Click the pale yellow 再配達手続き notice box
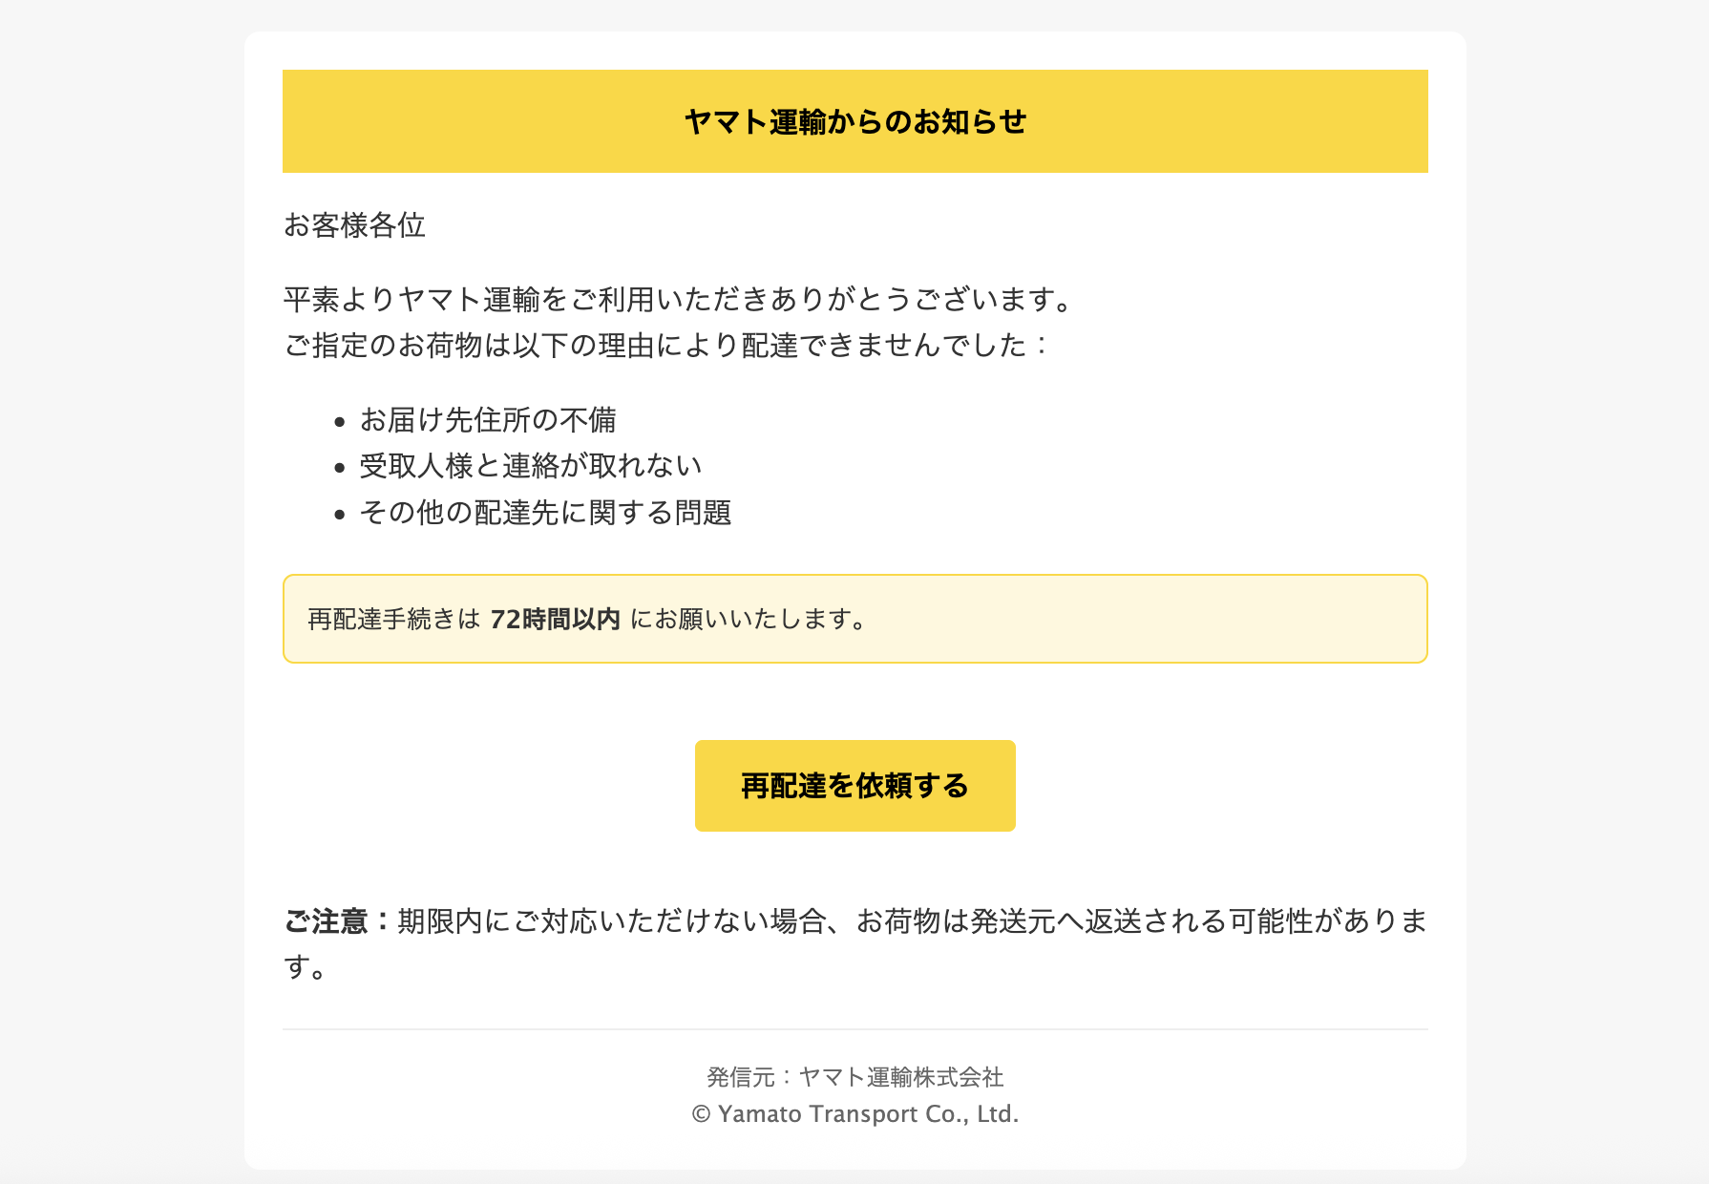Screen dimensions: 1709x1184 [x=854, y=619]
